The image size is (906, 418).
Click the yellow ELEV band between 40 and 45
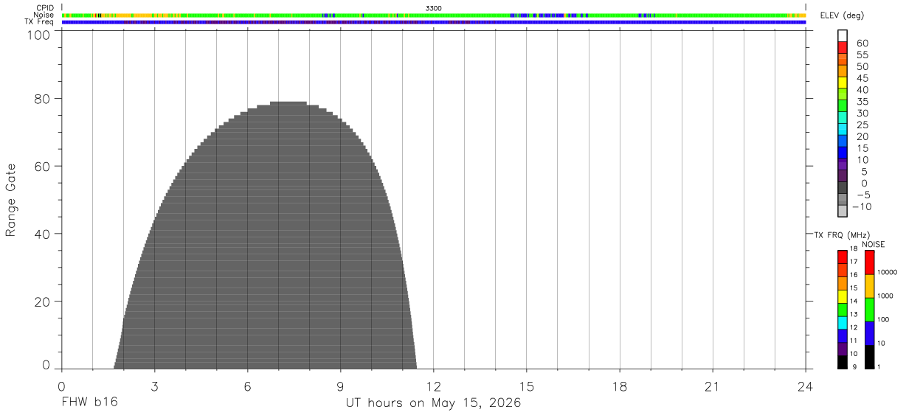click(843, 82)
